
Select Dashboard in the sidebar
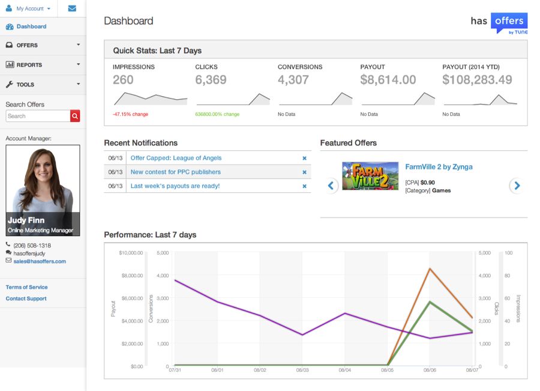pyautogui.click(x=31, y=26)
